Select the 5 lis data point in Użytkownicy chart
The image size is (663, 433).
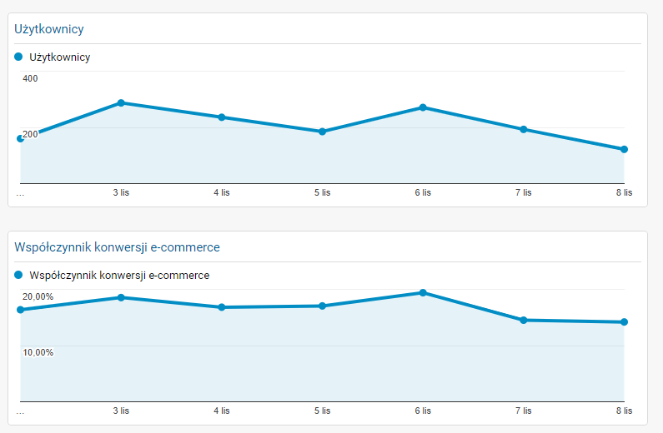click(322, 132)
